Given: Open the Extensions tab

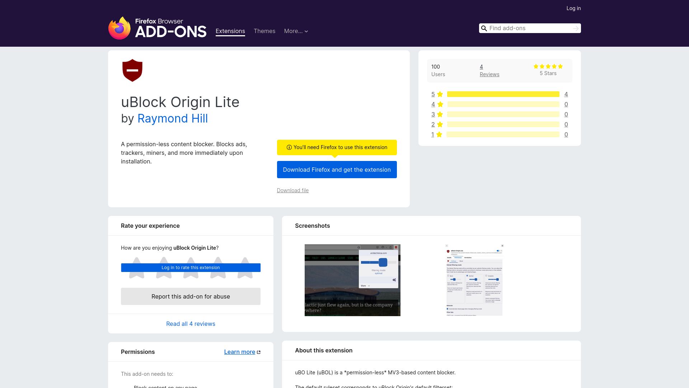Looking at the screenshot, I should tap(230, 31).
